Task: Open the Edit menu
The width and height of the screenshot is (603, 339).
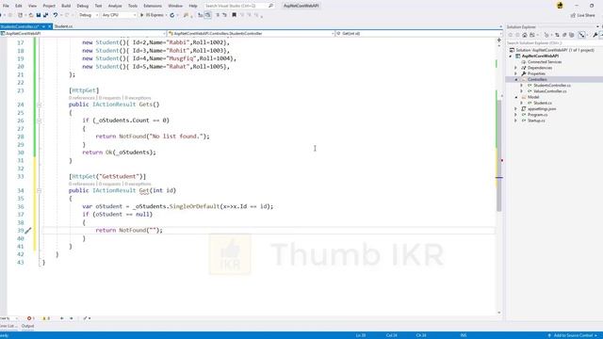Action: click(19, 6)
